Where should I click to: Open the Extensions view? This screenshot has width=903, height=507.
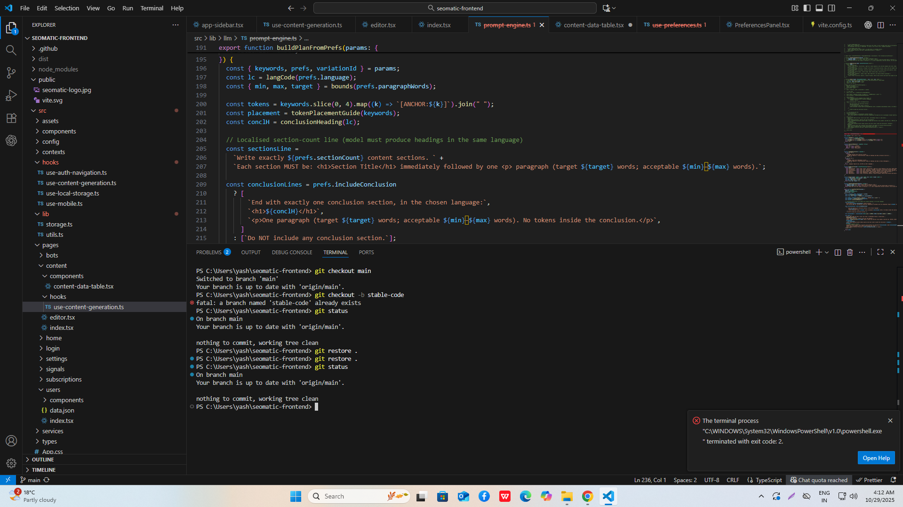click(11, 118)
